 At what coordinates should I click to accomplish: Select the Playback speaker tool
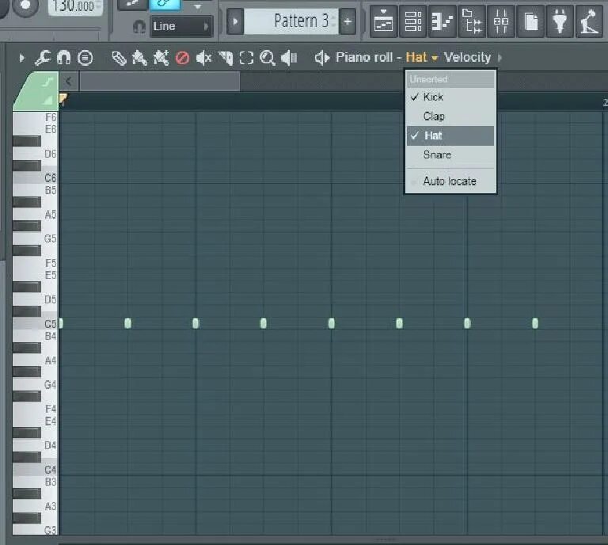pos(289,58)
